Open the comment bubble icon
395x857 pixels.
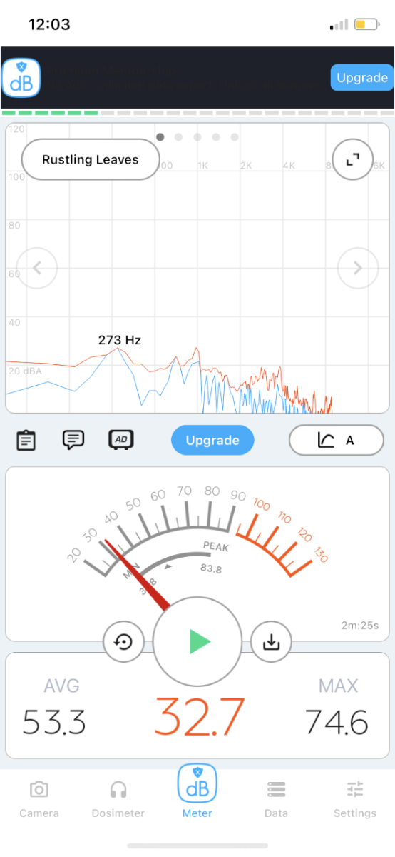pos(73,440)
